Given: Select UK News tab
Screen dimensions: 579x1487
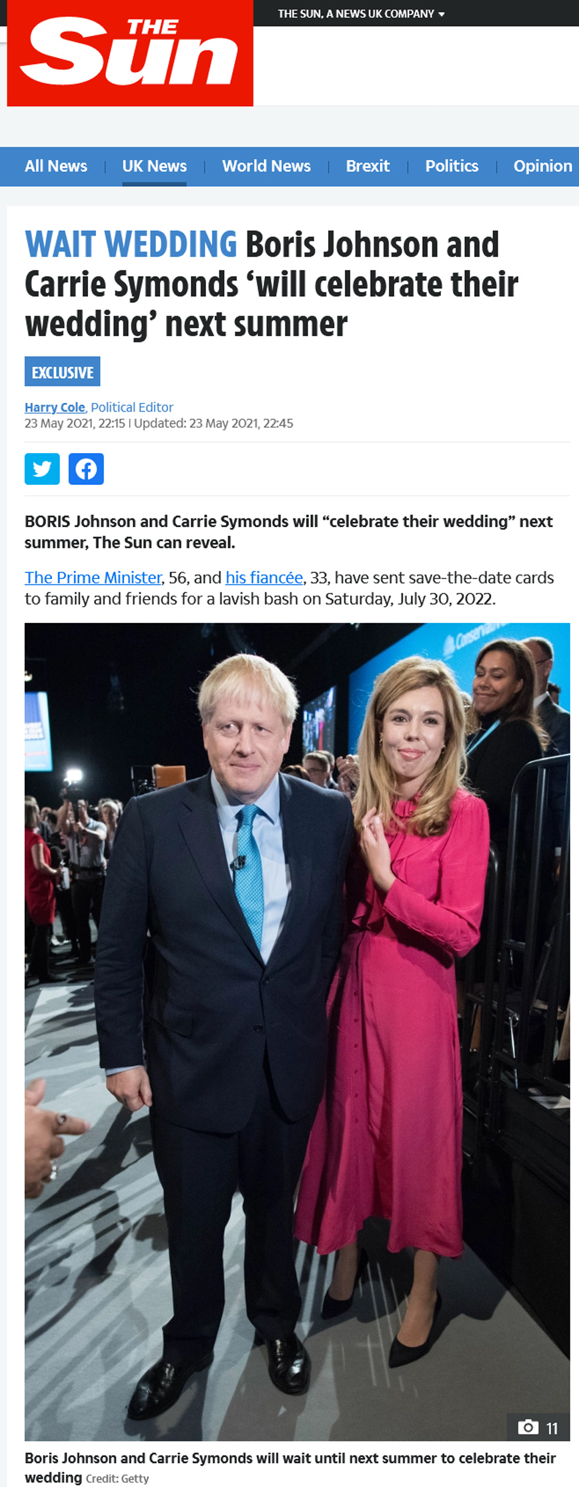Looking at the screenshot, I should pyautogui.click(x=154, y=166).
